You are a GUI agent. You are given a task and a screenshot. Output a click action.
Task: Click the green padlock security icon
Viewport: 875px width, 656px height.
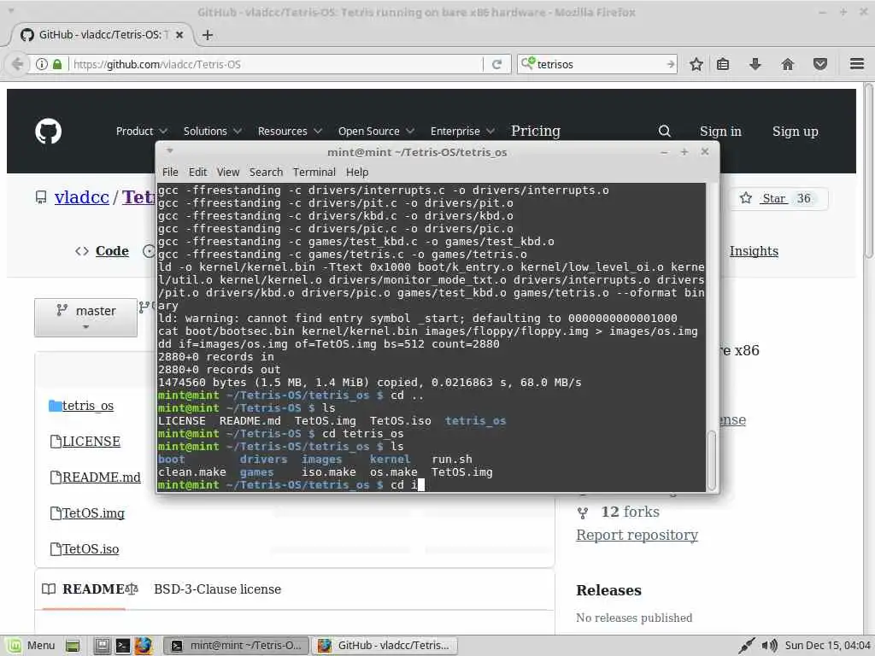click(x=57, y=64)
